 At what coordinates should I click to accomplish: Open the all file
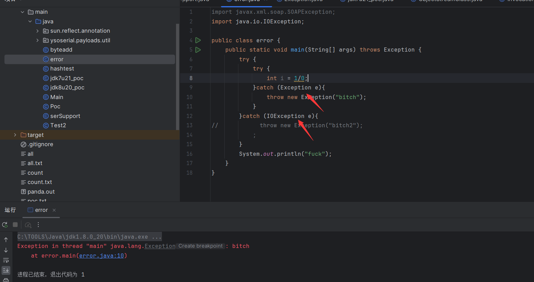(30, 154)
